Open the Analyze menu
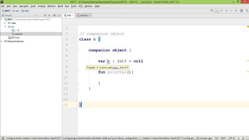The height and width of the screenshot is (140, 249). pos(42,6)
